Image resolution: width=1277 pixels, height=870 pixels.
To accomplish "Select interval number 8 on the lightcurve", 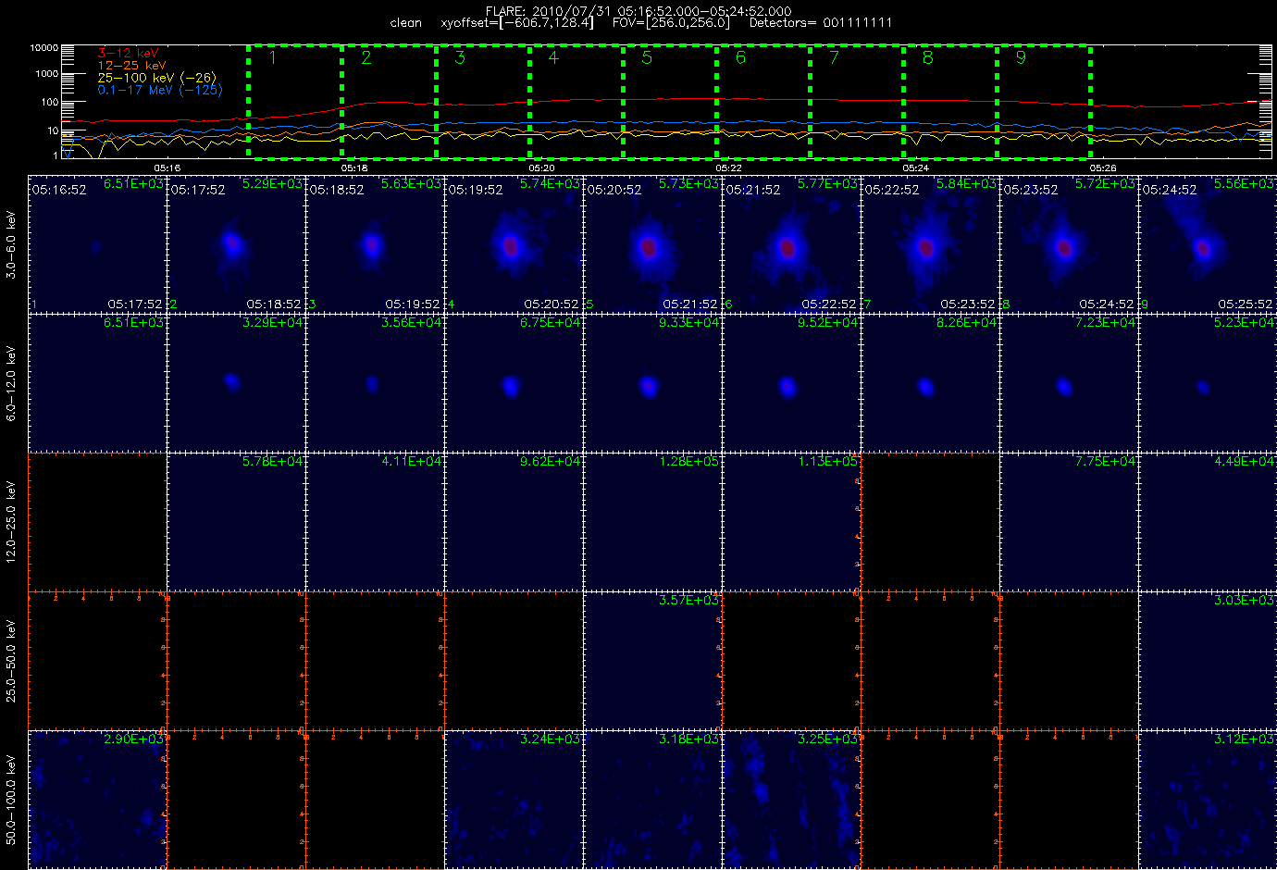I will [927, 58].
